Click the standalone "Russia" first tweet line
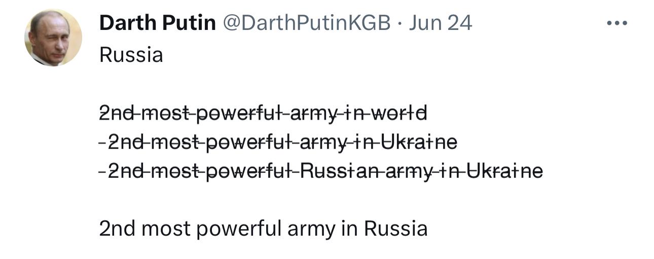The width and height of the screenshot is (654, 259). click(131, 55)
